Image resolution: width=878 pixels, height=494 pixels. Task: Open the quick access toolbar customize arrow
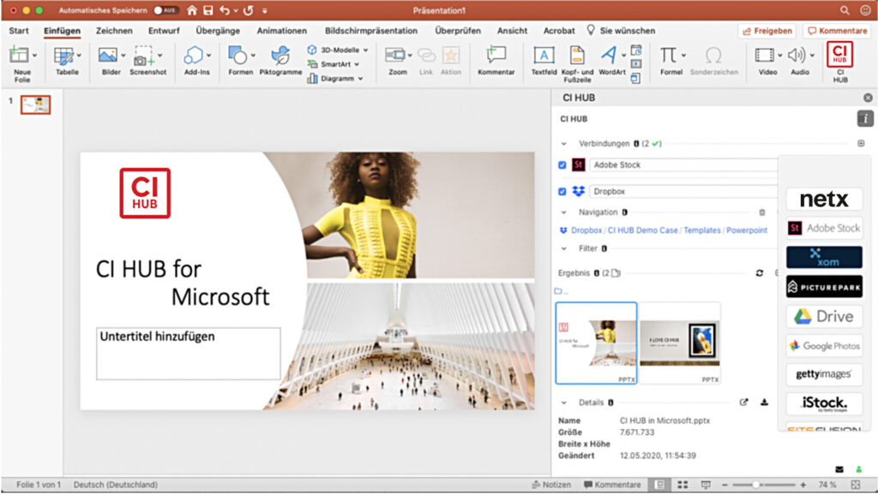tap(265, 10)
